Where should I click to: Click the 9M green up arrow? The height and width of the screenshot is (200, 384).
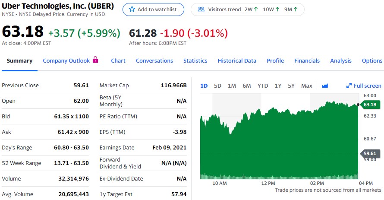(296, 10)
